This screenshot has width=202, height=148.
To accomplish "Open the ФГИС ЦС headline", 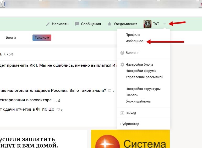I will coord(27,109).
